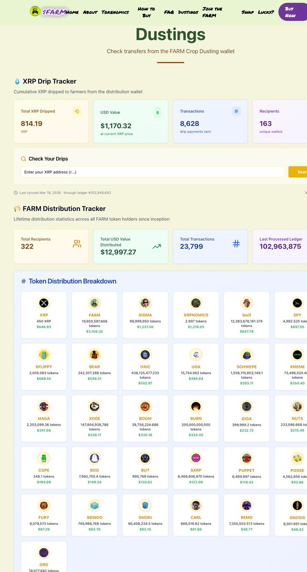The image size is (307, 572).
Task: Go to the About page
Action: 90,12
